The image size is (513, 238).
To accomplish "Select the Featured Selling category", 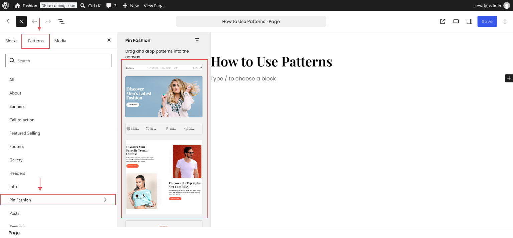I will click(x=58, y=133).
